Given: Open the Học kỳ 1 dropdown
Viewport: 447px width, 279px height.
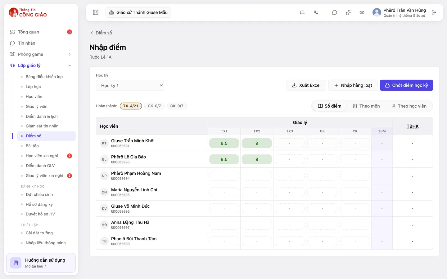Looking at the screenshot, I should 130,85.
